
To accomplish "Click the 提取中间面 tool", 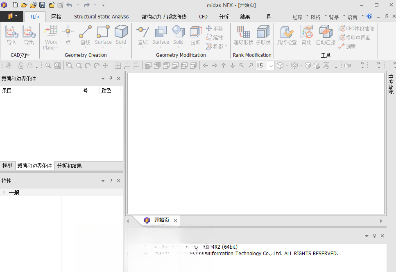I will pos(355,38).
